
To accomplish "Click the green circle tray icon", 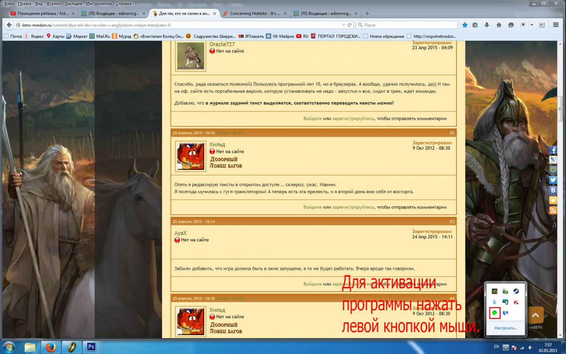I will 494,313.
